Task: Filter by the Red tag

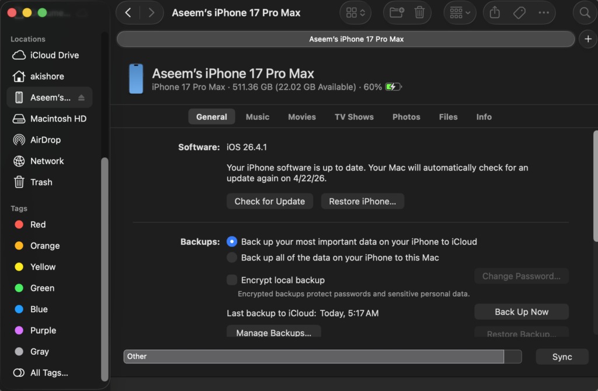Action: tap(50, 224)
